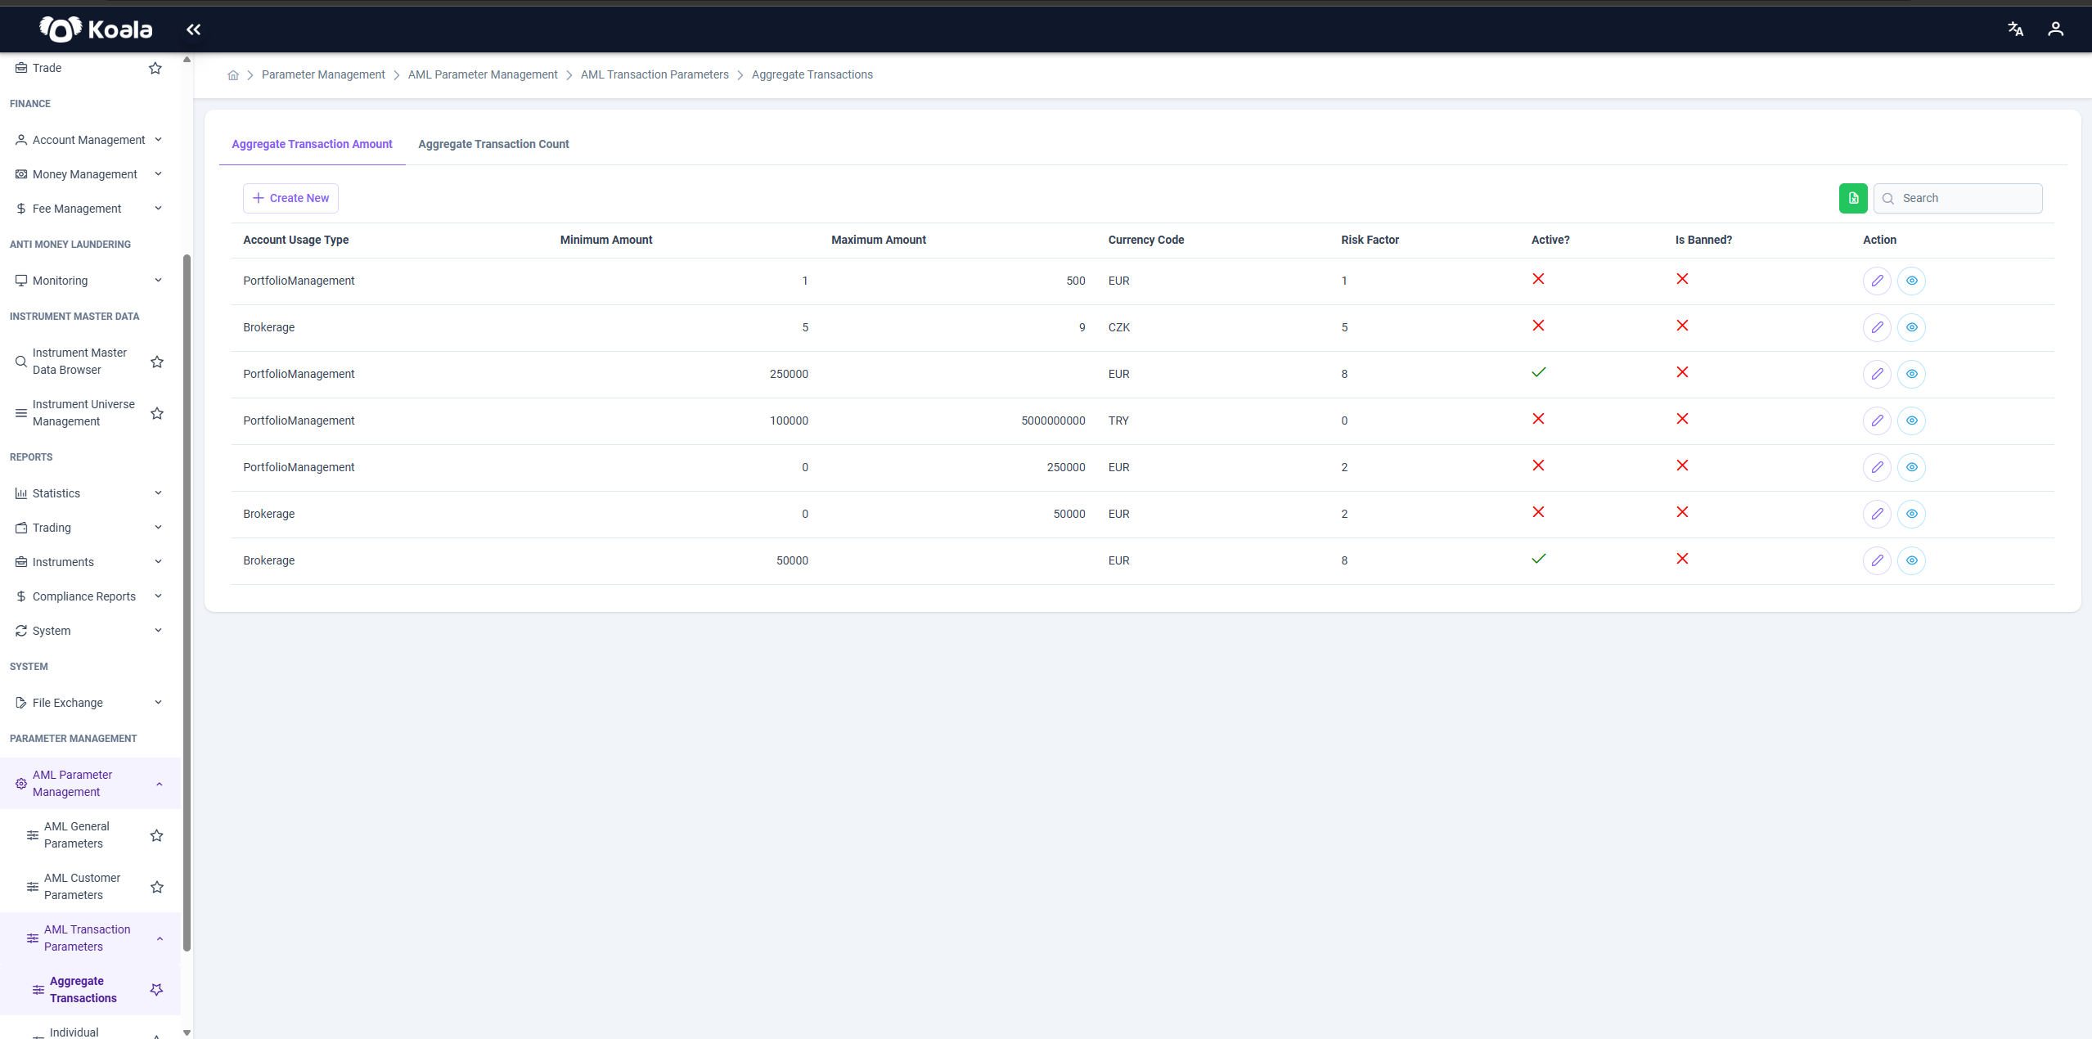Collapse the sidebar with double-chevron icon

pyautogui.click(x=193, y=29)
